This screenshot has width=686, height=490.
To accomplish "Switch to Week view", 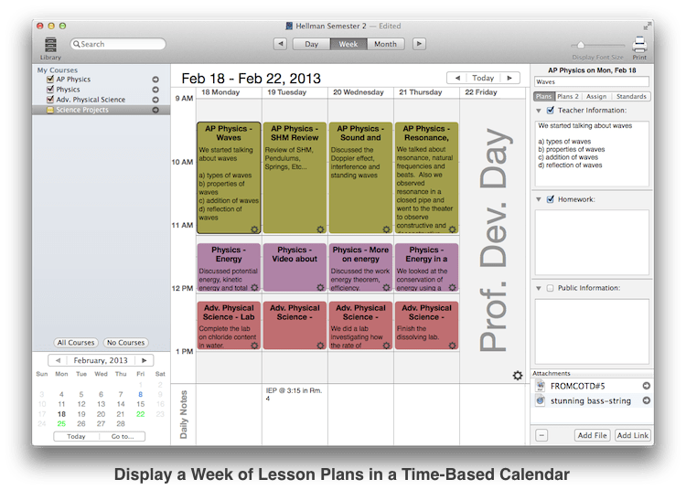I will click(x=348, y=44).
